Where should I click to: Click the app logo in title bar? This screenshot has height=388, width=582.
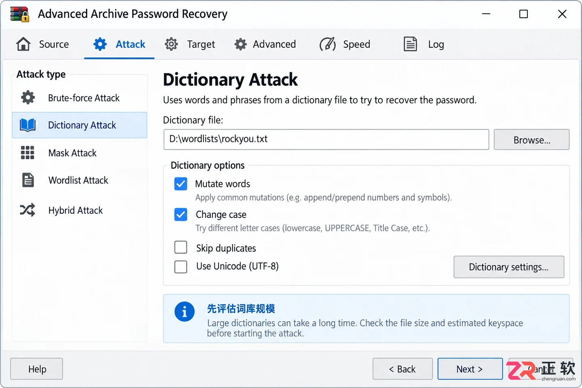tap(20, 14)
